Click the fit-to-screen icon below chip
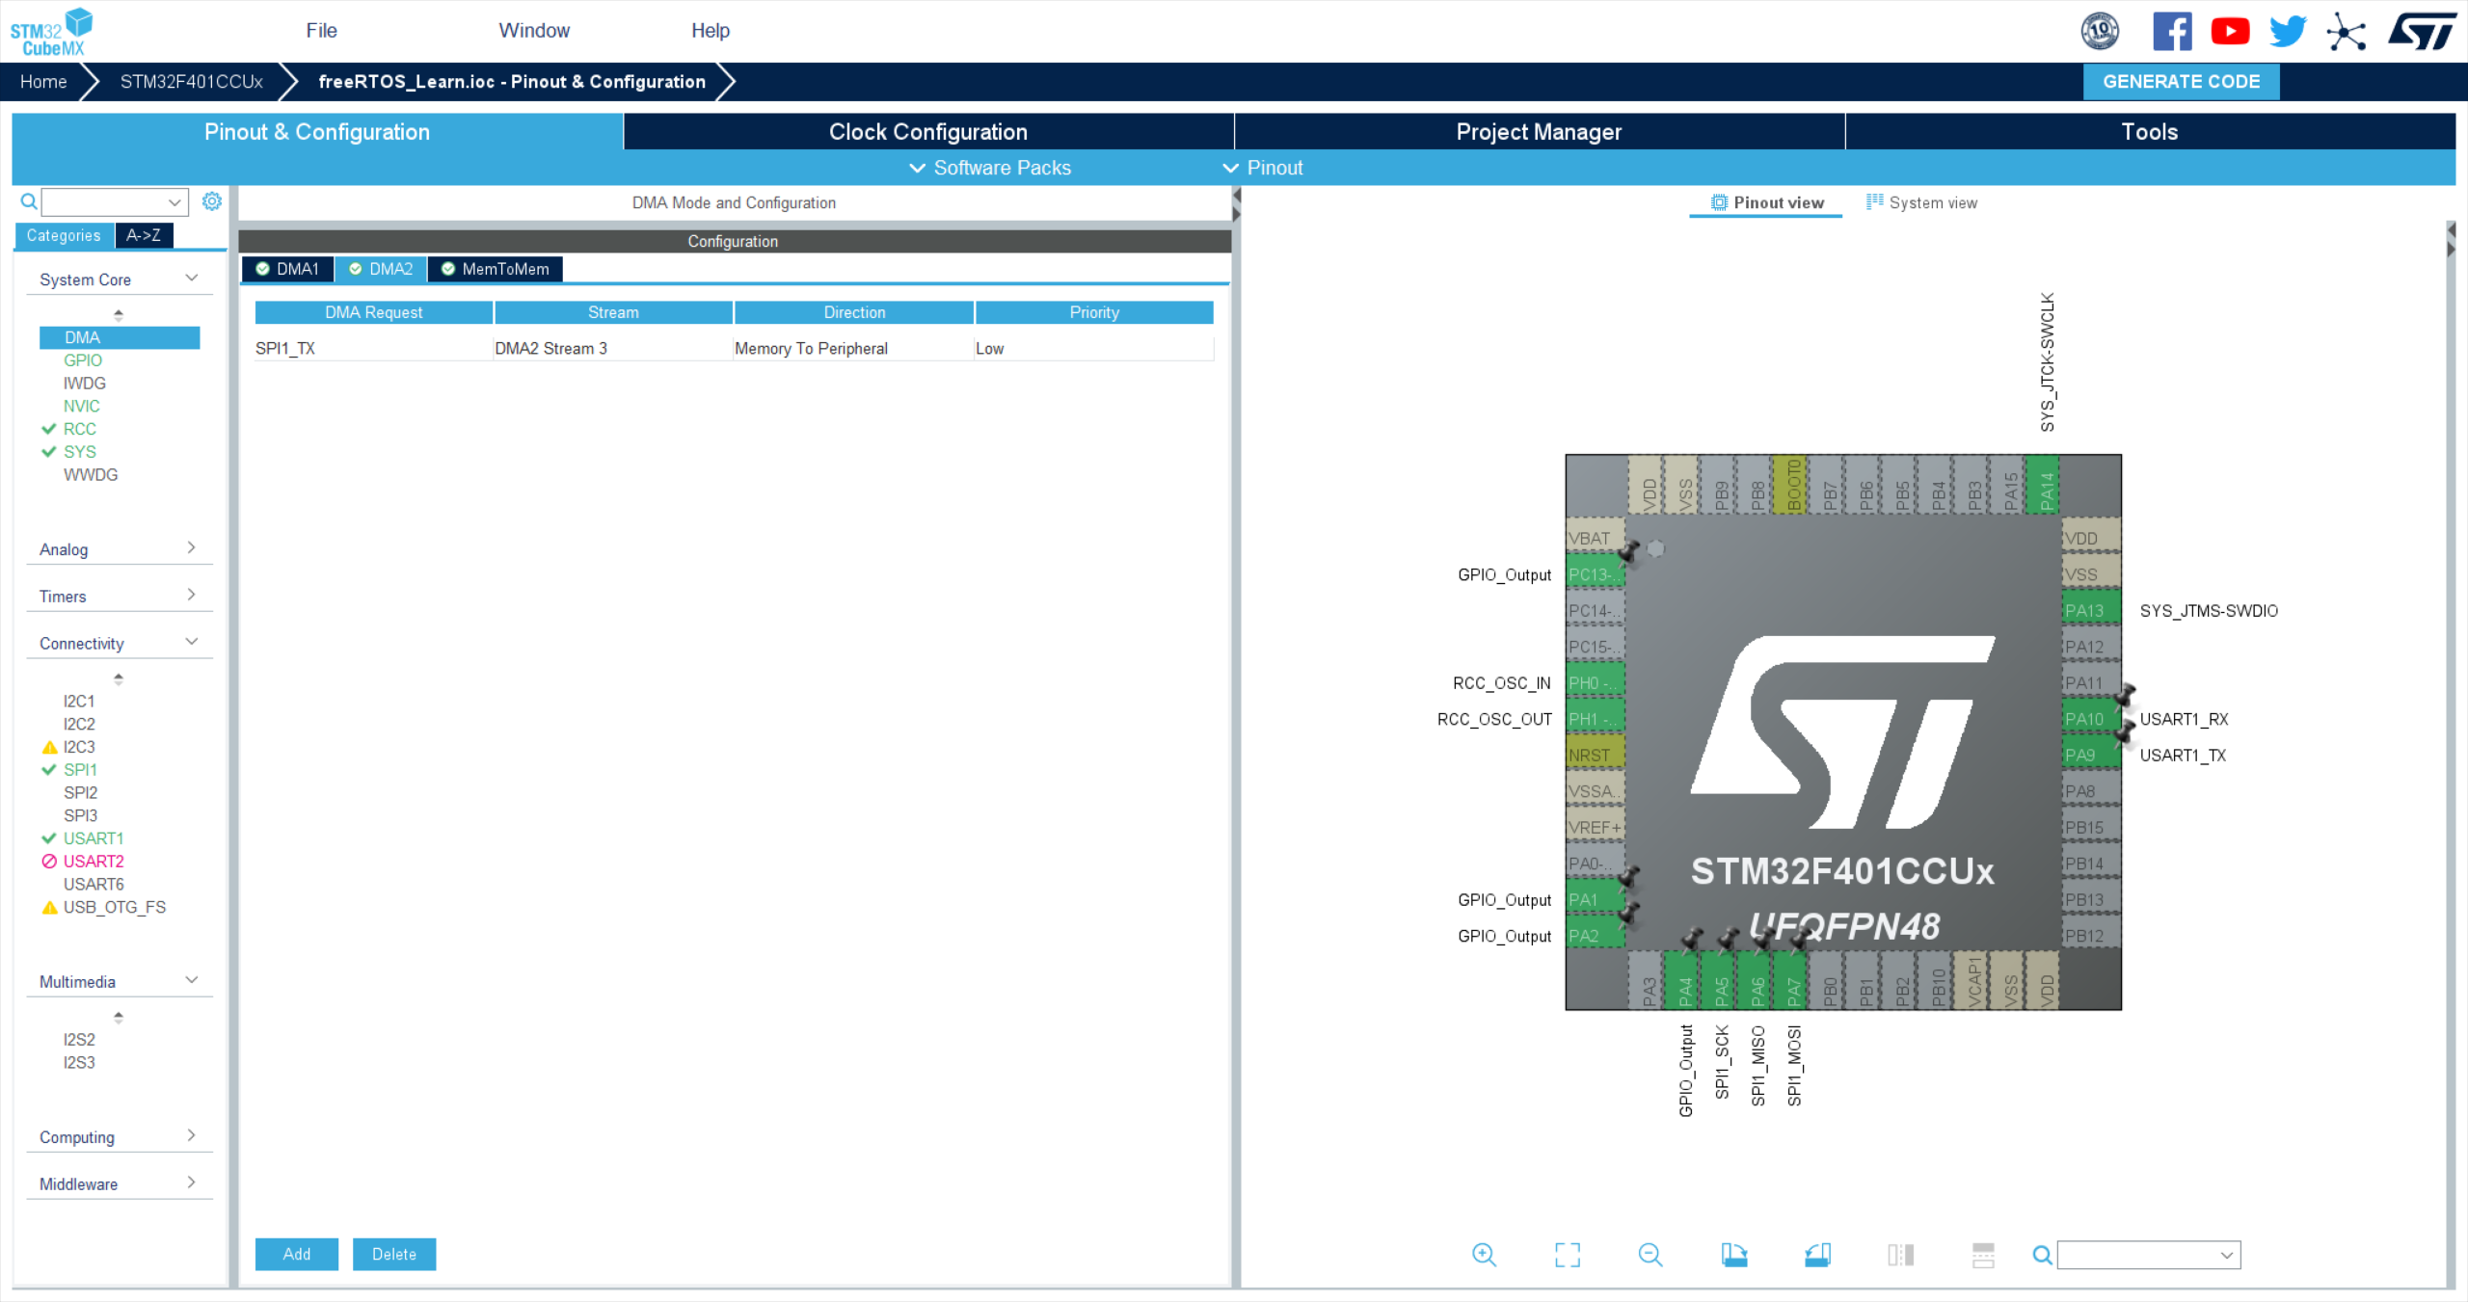Screen dimensions: 2468x1302 1568,1254
